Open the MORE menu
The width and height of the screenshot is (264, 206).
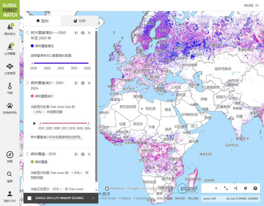point(251,5)
